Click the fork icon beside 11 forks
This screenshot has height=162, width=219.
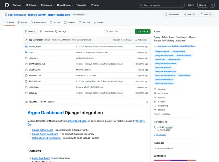[155, 110]
